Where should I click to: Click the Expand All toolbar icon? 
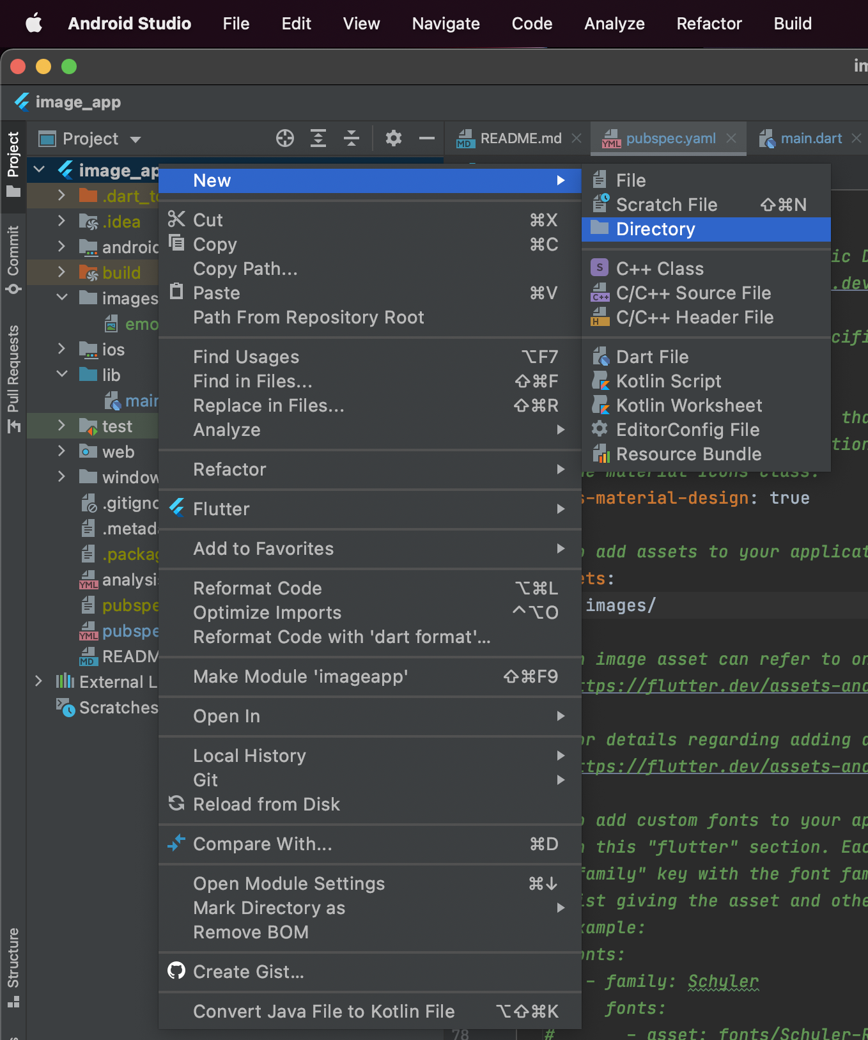[x=318, y=138]
